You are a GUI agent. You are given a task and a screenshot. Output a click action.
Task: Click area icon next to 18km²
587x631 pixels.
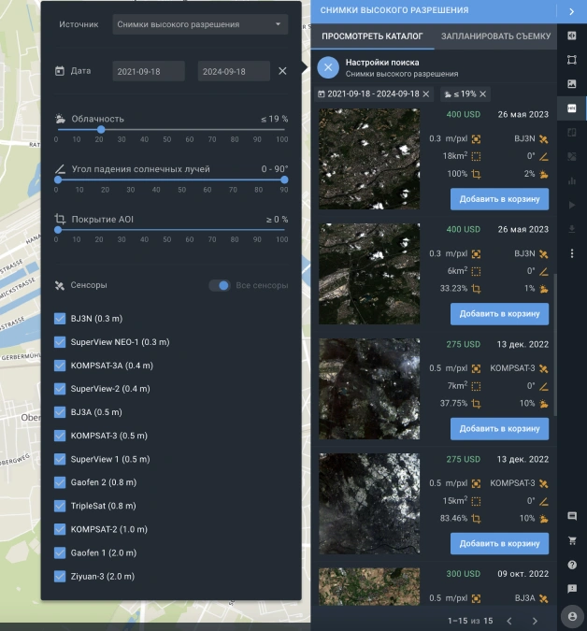(476, 156)
